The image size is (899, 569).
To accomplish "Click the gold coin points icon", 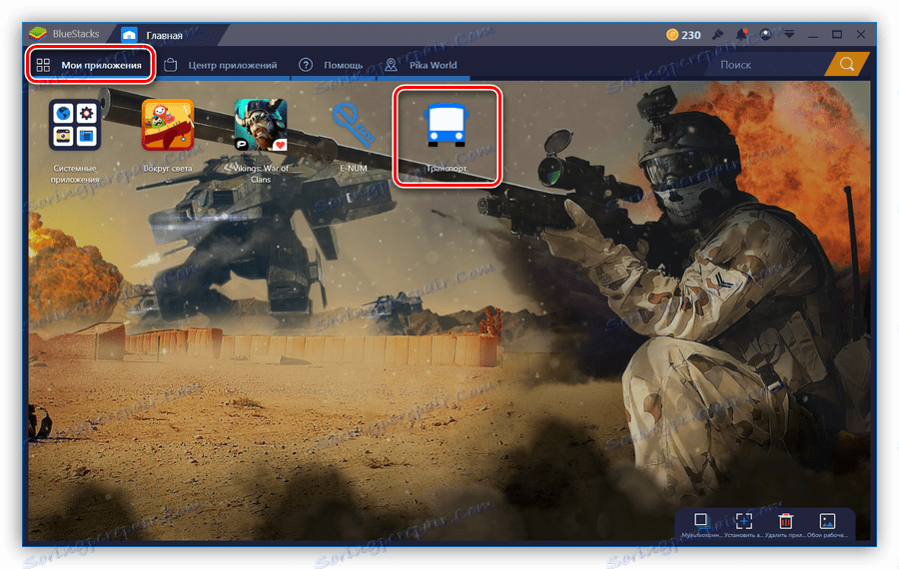I will tap(672, 34).
